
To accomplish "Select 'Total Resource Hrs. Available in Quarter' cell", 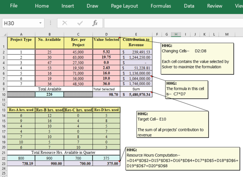I will click(63, 153).
